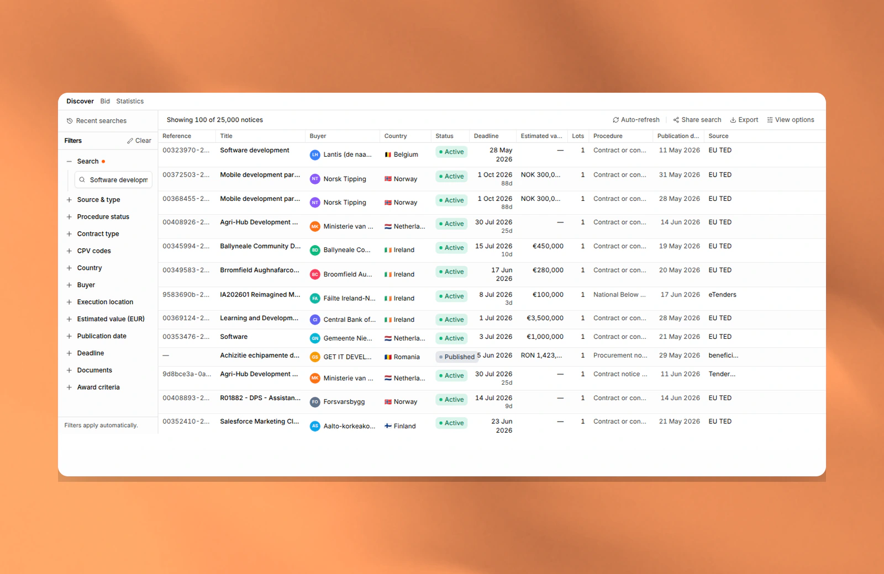This screenshot has width=884, height=574.
Task: Click Central Bank buyer avatar
Action: click(x=315, y=320)
